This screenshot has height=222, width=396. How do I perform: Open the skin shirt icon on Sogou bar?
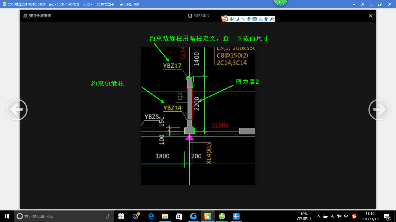(x=266, y=19)
